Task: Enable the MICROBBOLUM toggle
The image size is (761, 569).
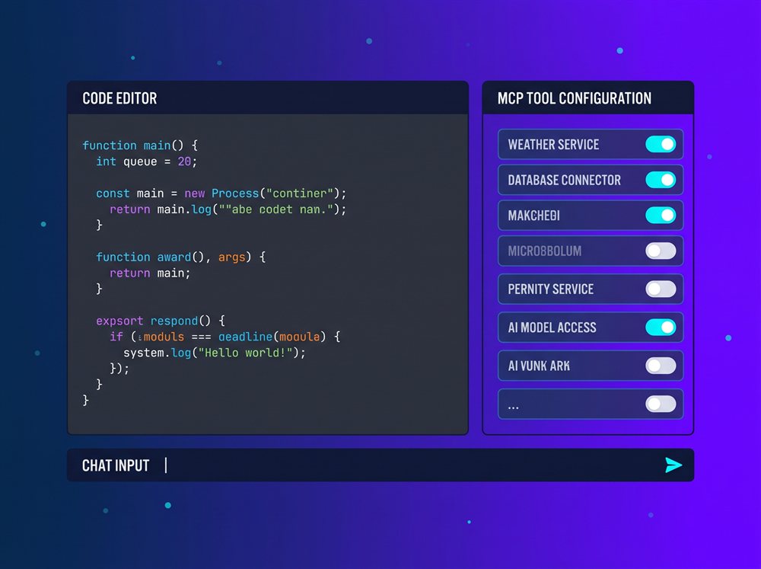Action: coord(661,251)
